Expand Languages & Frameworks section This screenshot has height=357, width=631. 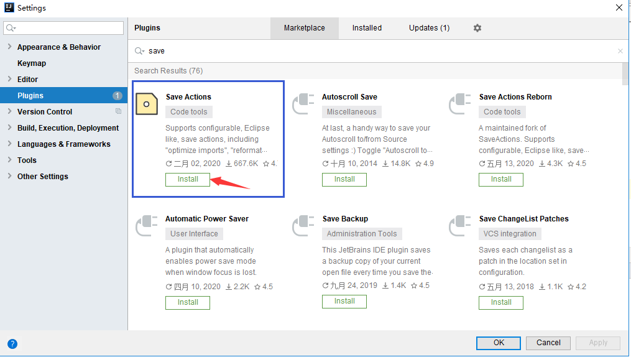tap(10, 143)
